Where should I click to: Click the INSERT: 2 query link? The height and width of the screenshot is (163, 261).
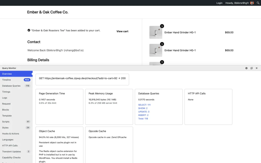click(x=143, y=115)
